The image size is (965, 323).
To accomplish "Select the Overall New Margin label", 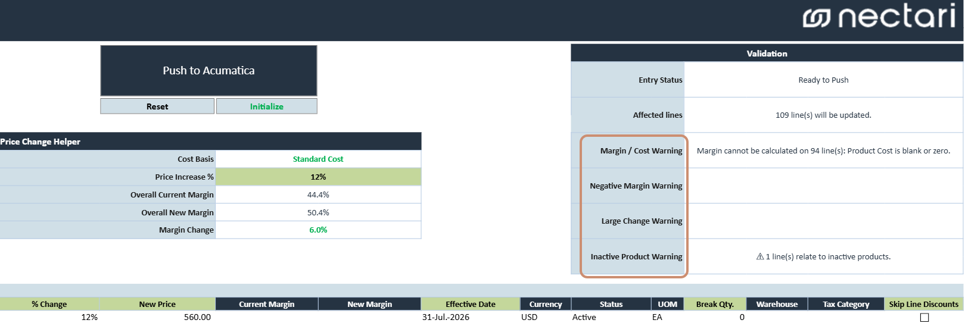I will (178, 212).
